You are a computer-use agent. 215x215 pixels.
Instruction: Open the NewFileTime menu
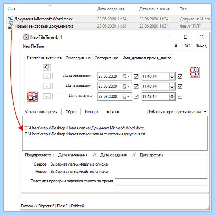pyautogui.click(x=33, y=46)
